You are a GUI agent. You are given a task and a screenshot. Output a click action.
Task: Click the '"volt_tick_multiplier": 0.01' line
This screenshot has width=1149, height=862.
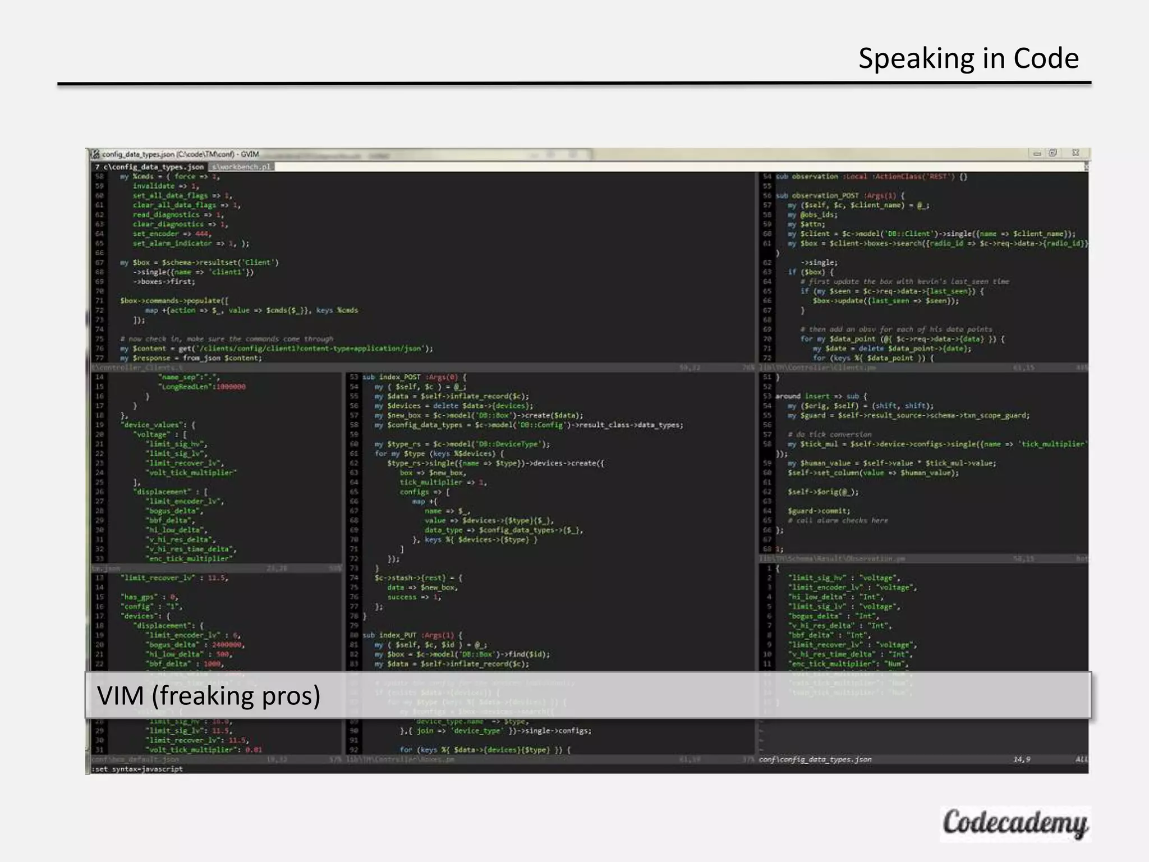click(x=204, y=749)
